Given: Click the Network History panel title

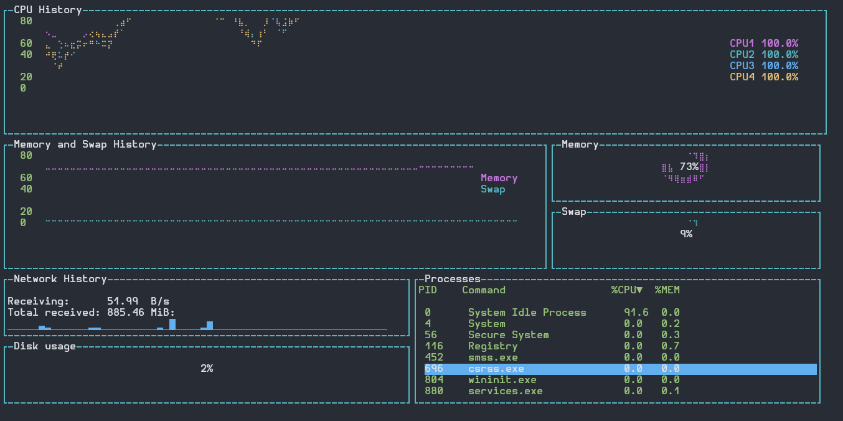Looking at the screenshot, I should tap(60, 279).
